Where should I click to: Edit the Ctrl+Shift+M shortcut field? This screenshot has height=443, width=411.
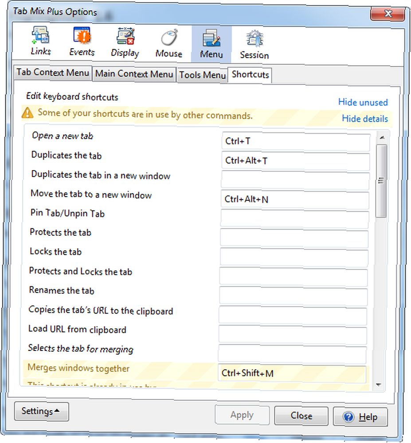pos(292,373)
